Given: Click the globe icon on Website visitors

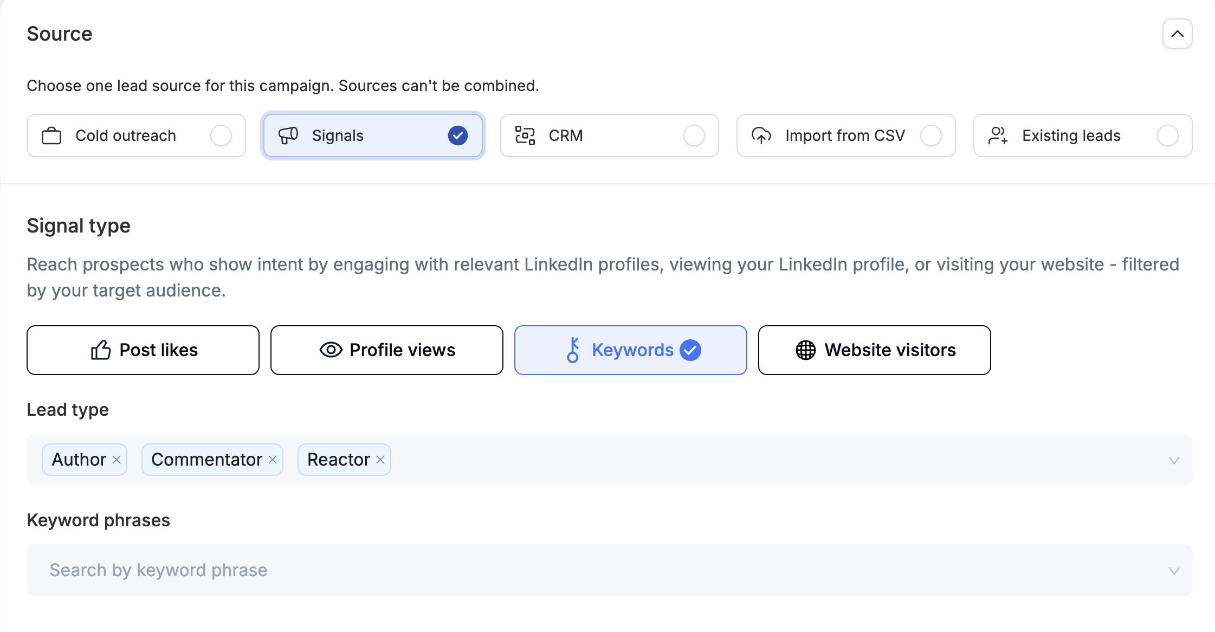Looking at the screenshot, I should 806,350.
